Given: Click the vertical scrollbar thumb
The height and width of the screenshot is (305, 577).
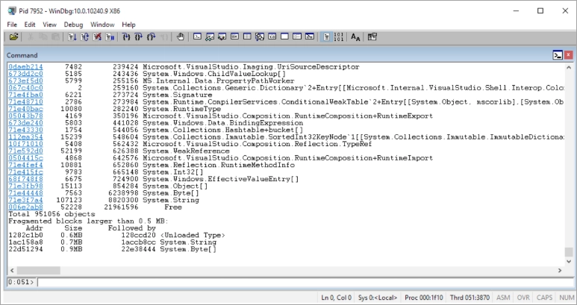Looking at the screenshot, I should click(x=569, y=252).
